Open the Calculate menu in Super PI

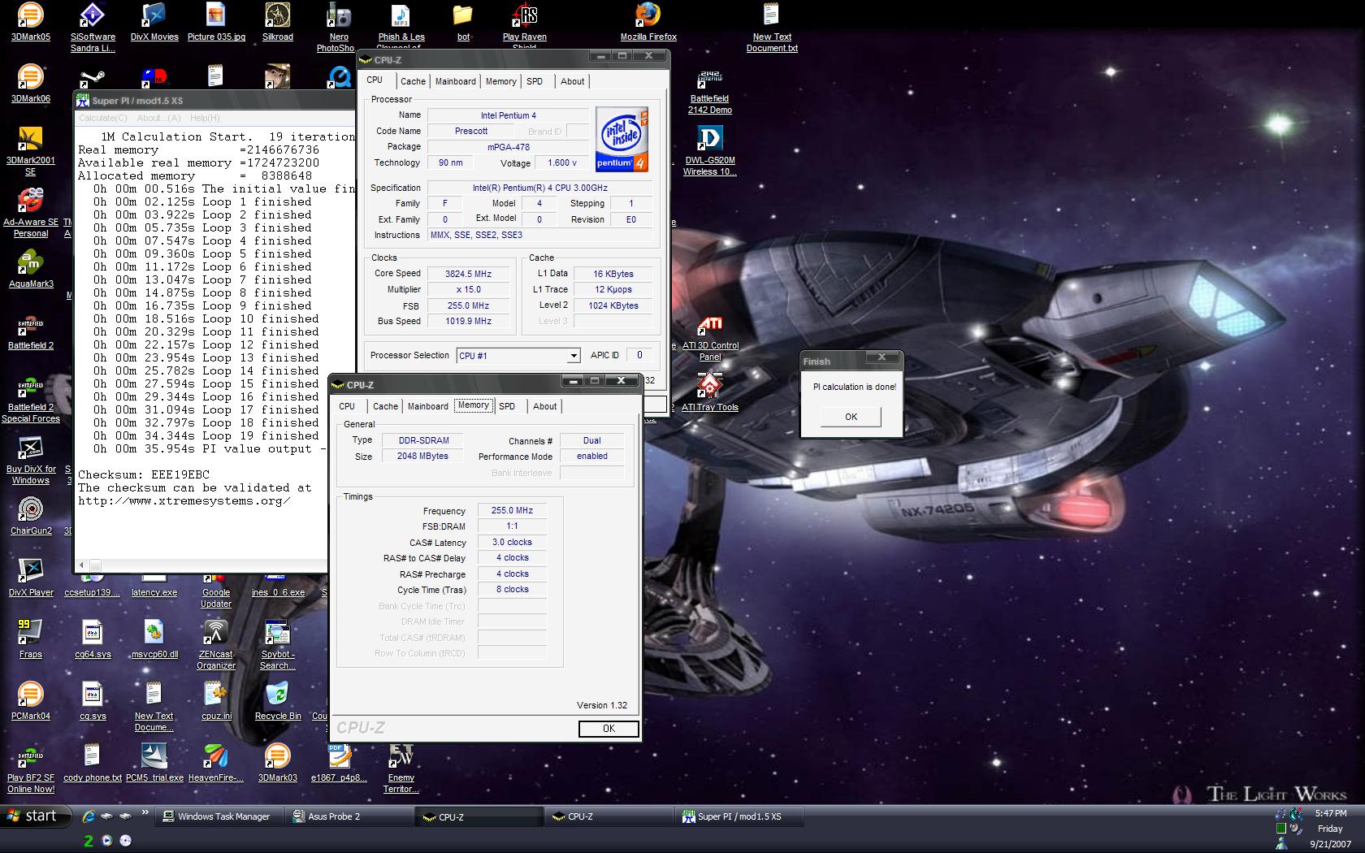coord(102,118)
